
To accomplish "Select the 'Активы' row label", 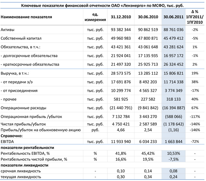I will [7, 30].
